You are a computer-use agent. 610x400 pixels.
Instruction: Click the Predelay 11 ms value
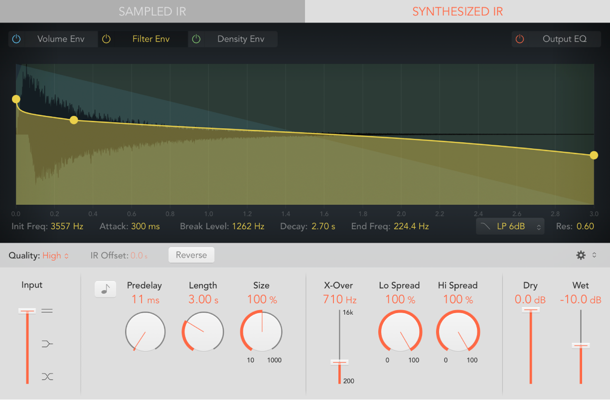(x=146, y=299)
